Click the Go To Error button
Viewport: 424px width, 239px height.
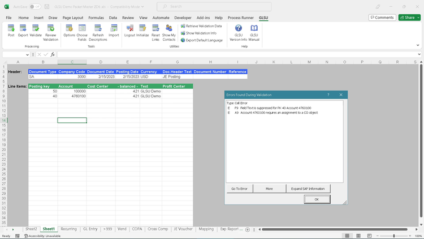point(239,189)
